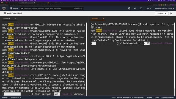Open the notifications bell
The image size is (176, 99).
pyautogui.click(x=135, y=9)
